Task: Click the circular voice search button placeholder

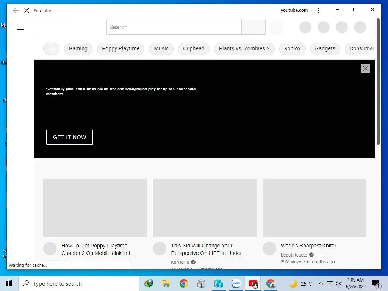Action: click(276, 27)
